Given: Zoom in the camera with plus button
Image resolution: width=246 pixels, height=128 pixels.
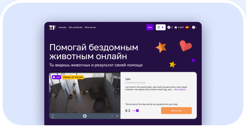Looking at the screenshot, I should click(x=116, y=92).
